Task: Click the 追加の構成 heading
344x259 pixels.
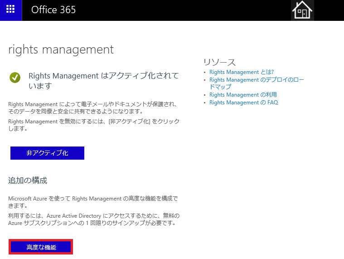Action: (28, 181)
